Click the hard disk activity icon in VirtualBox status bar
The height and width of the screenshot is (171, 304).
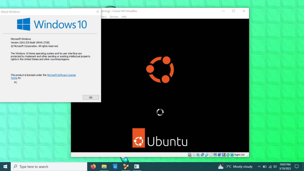(190, 155)
